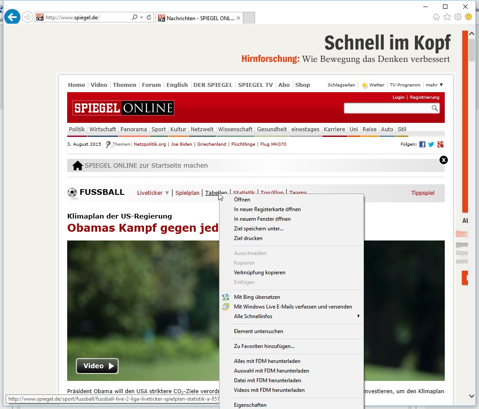Click the smiley feedback icon

coord(468,17)
